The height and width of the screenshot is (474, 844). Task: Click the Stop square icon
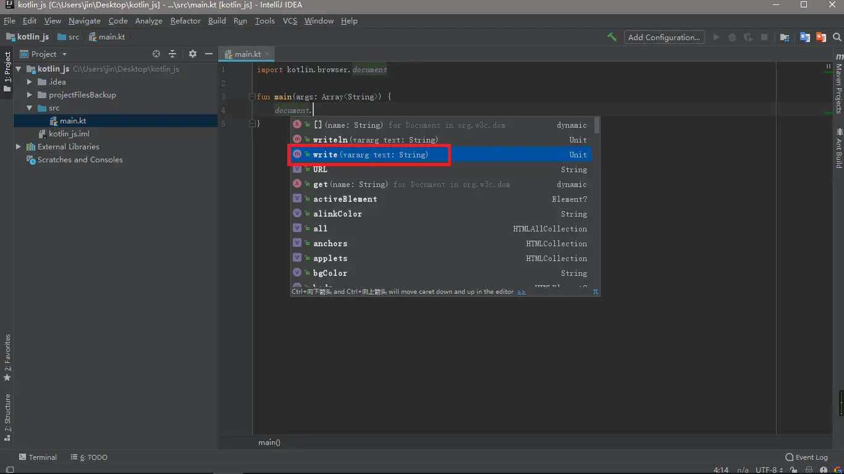tap(764, 37)
